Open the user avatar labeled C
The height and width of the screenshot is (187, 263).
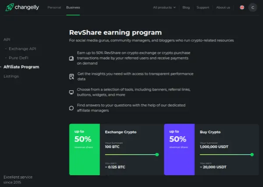click(252, 7)
